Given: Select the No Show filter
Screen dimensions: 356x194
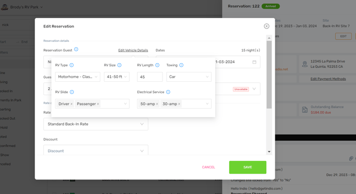Looking at the screenshot, I should pos(5,155).
